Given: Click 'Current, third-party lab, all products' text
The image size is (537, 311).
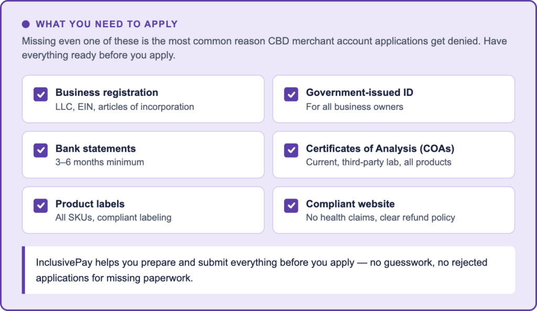Looking at the screenshot, I should pos(378,162).
